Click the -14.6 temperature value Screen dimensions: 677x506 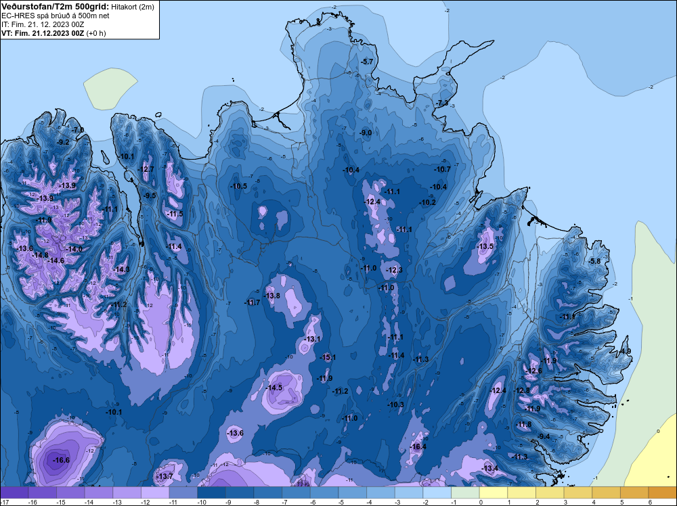pyautogui.click(x=56, y=260)
